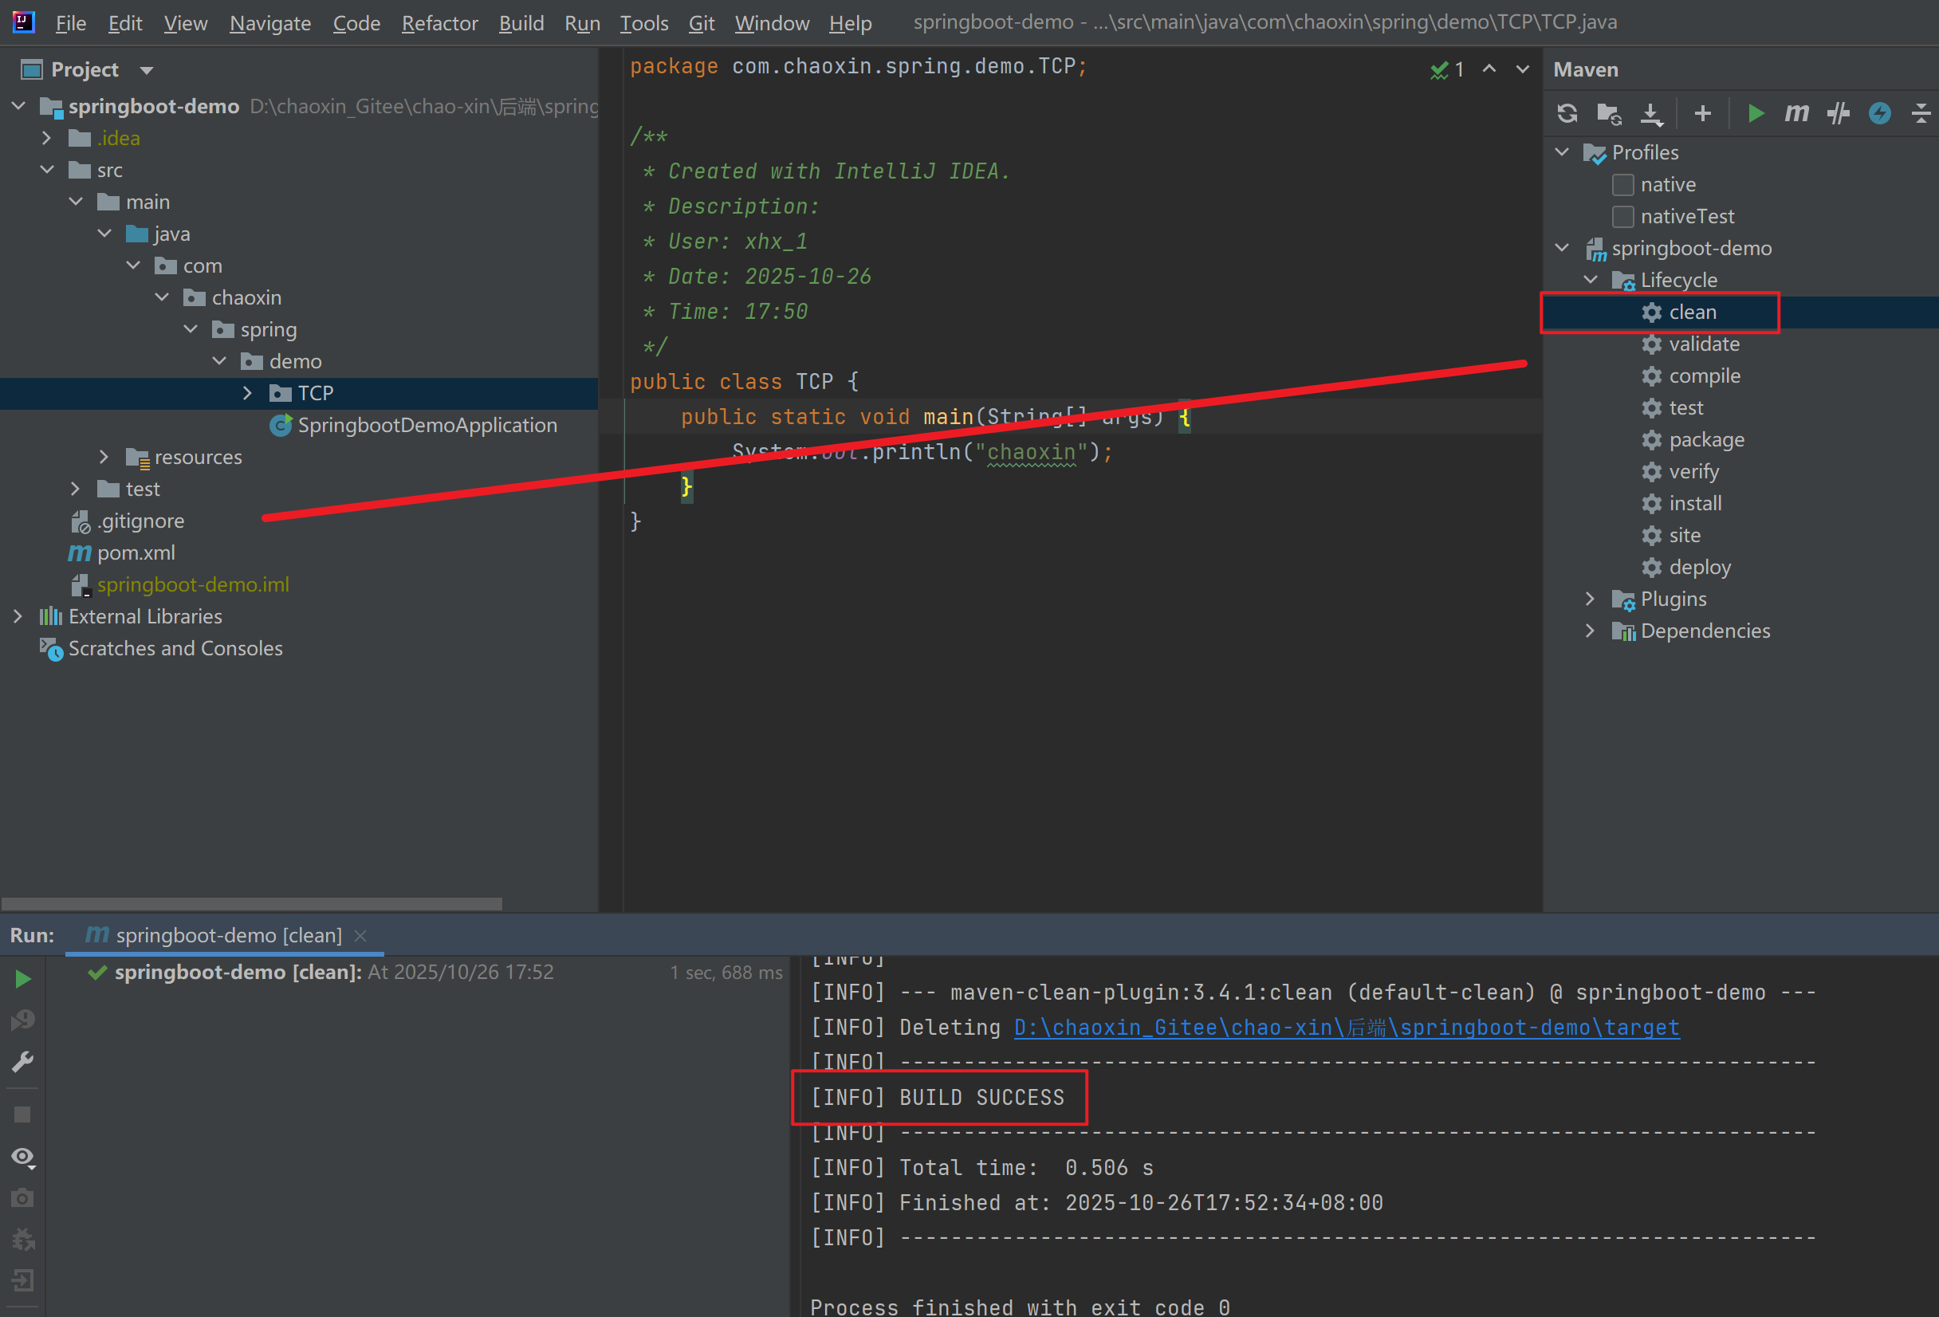Expand the TCP package folder

(247, 393)
